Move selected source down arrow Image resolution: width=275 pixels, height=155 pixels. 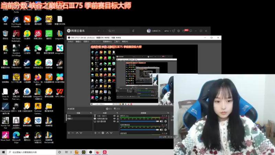pos(111,133)
